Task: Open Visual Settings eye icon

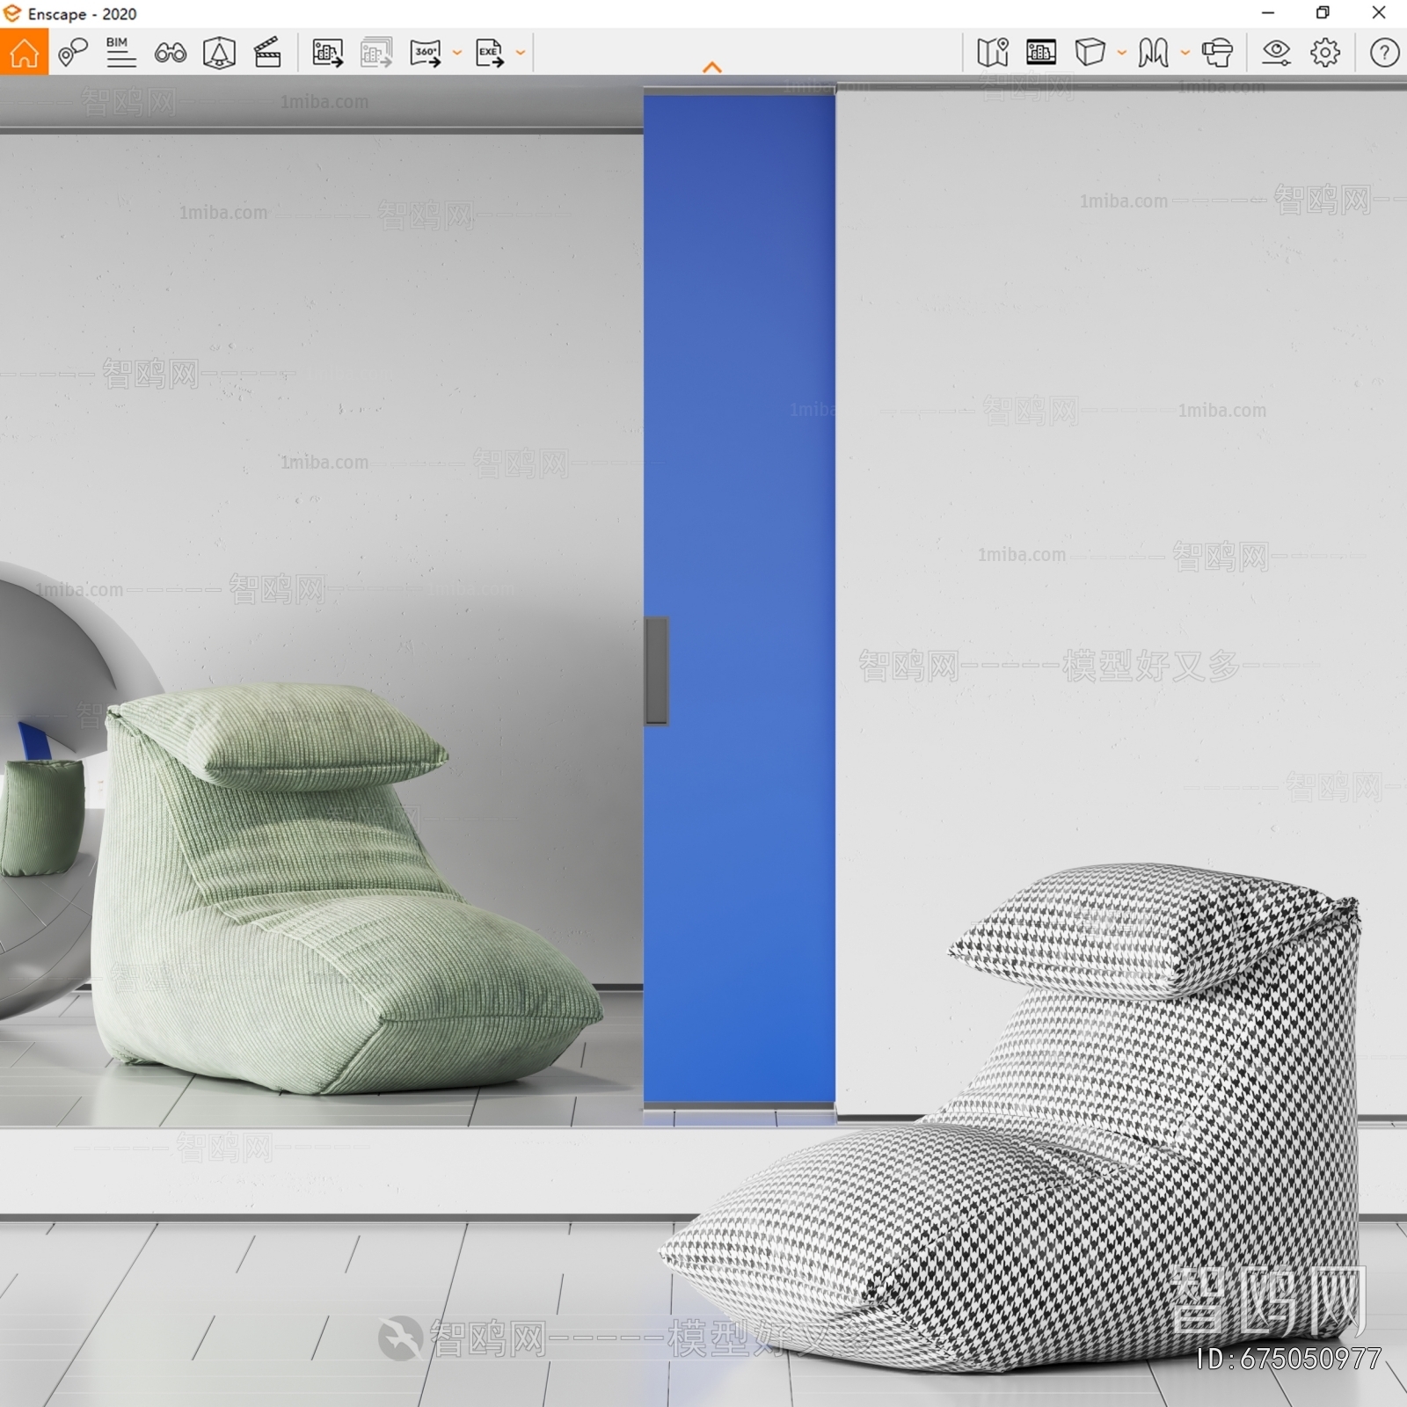Action: pyautogui.click(x=1276, y=53)
